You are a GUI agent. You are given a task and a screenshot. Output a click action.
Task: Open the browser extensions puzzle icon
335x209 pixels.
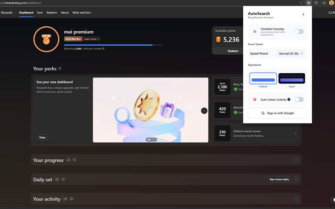click(x=316, y=3)
